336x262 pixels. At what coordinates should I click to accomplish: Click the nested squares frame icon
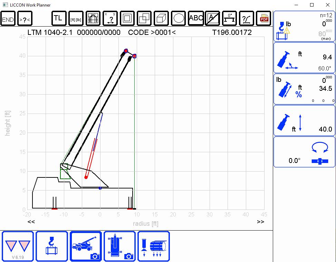127,19
